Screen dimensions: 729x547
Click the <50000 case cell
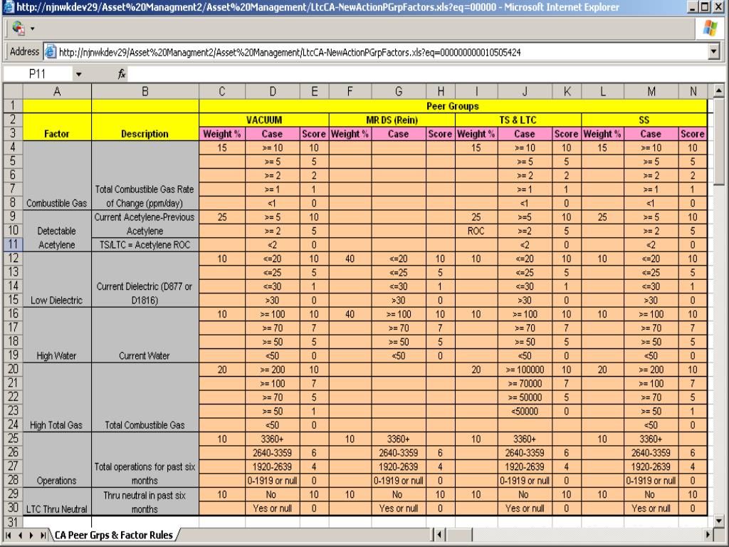[x=525, y=411]
